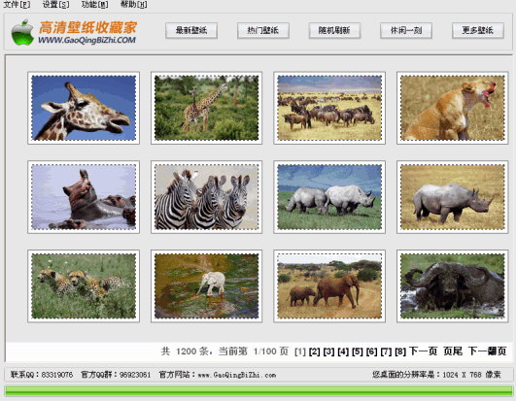
Task: Select the hippo in water thumbnail
Action: [84, 197]
